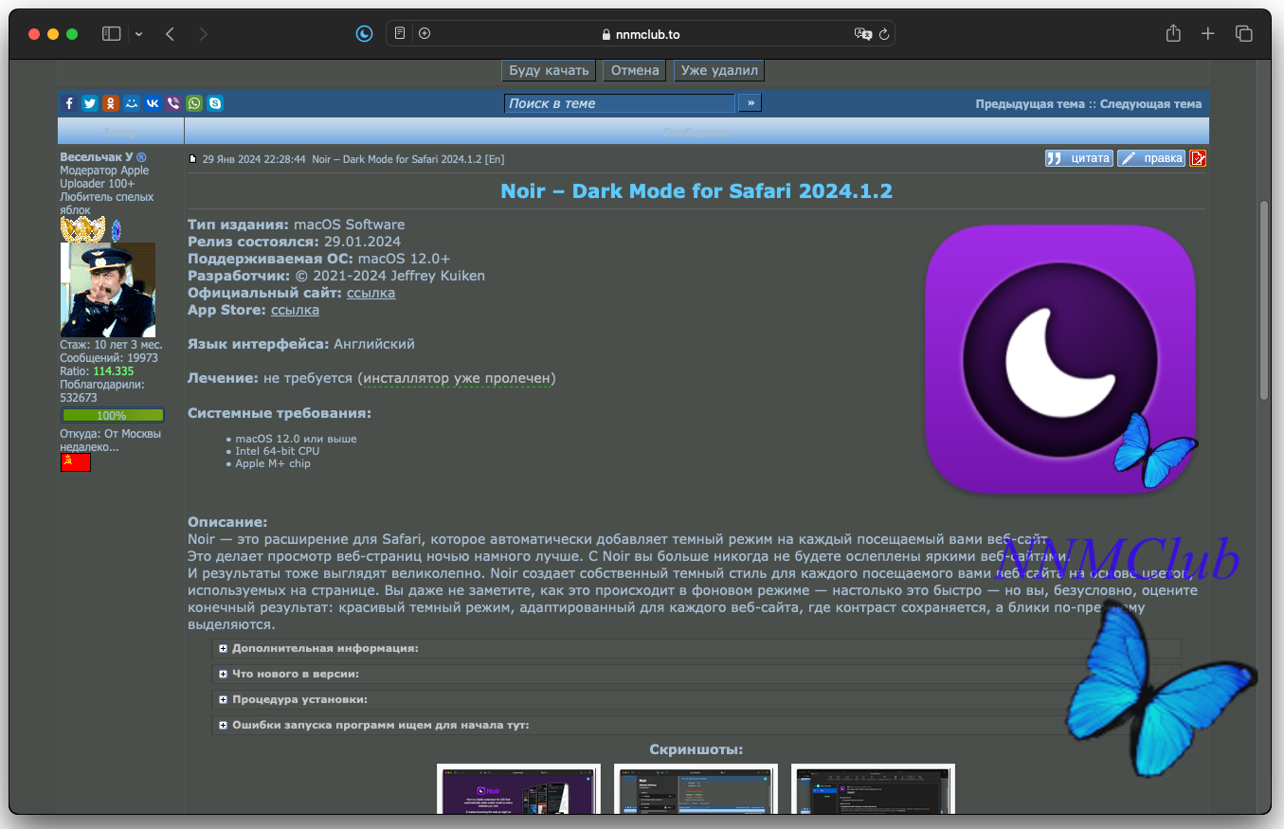Click the Noir – Dark Mode for Safari 2024.1.2 heading
The width and height of the screenshot is (1284, 829).
pyautogui.click(x=696, y=190)
